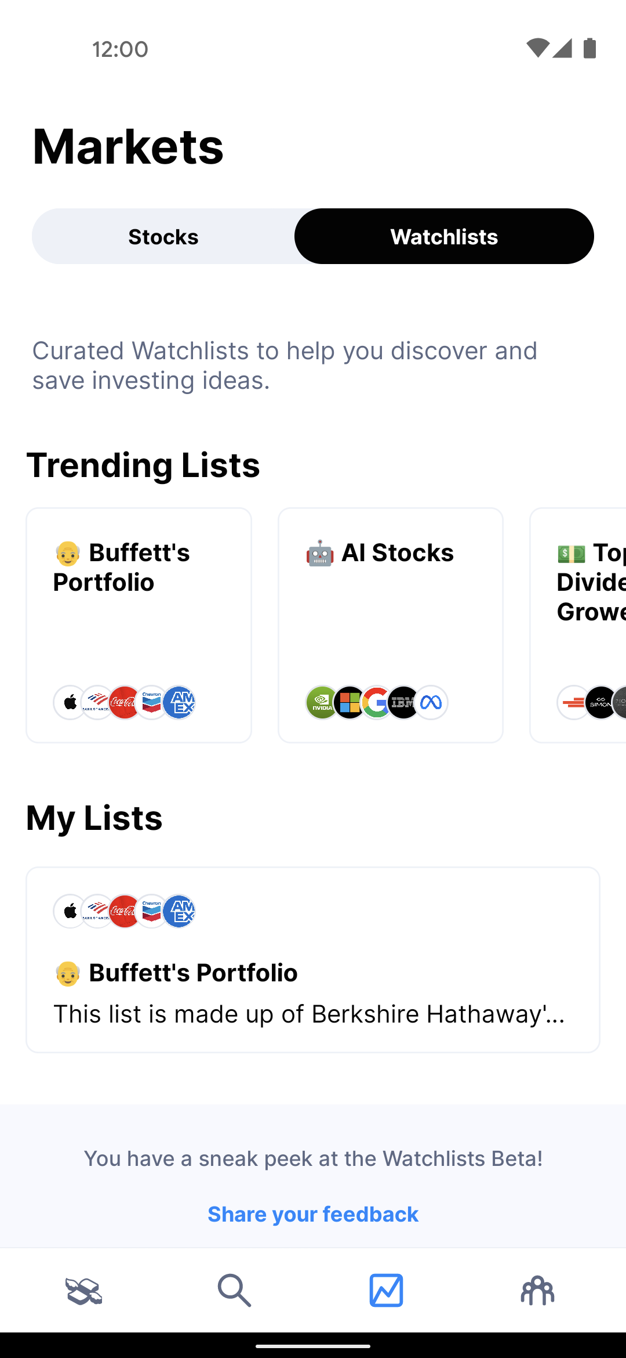Tap the Apple logo in Trending Buffett's Portfolio

(70, 703)
